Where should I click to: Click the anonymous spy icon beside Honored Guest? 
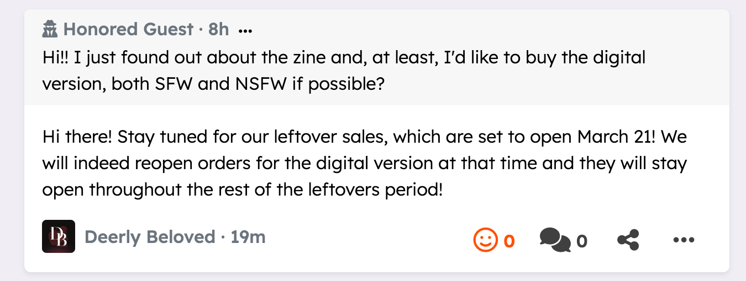[50, 29]
